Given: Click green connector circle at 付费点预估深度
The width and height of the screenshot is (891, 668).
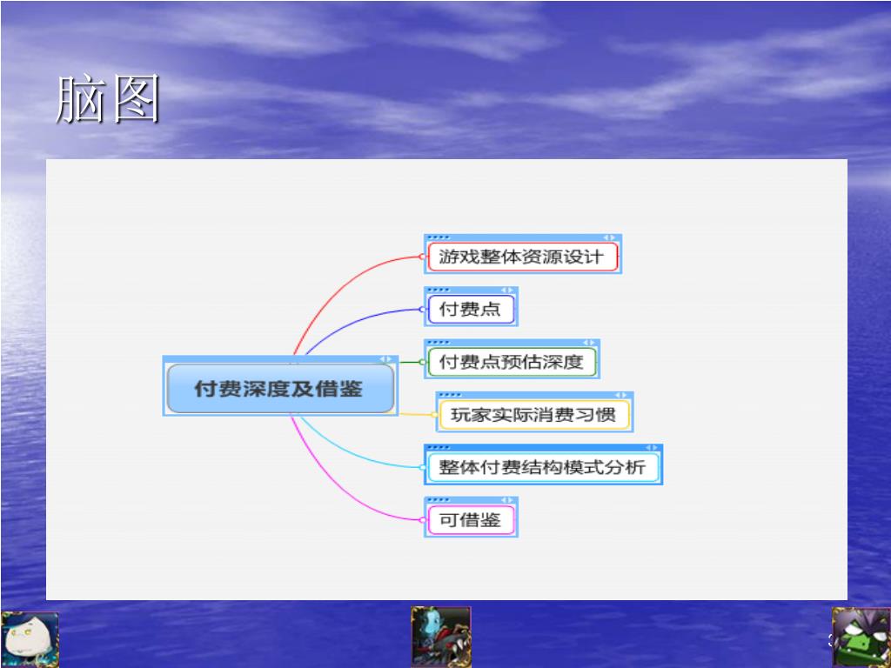Looking at the screenshot, I should (422, 362).
